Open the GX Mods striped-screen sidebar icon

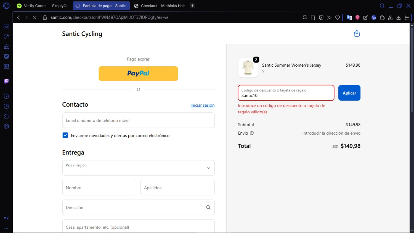(6, 56)
